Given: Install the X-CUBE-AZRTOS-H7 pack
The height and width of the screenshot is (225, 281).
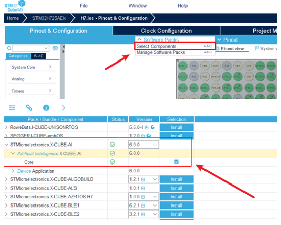Looking at the screenshot, I should pyautogui.click(x=177, y=197).
